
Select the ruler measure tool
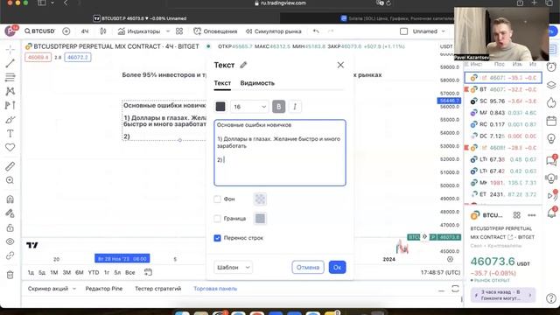10,166
